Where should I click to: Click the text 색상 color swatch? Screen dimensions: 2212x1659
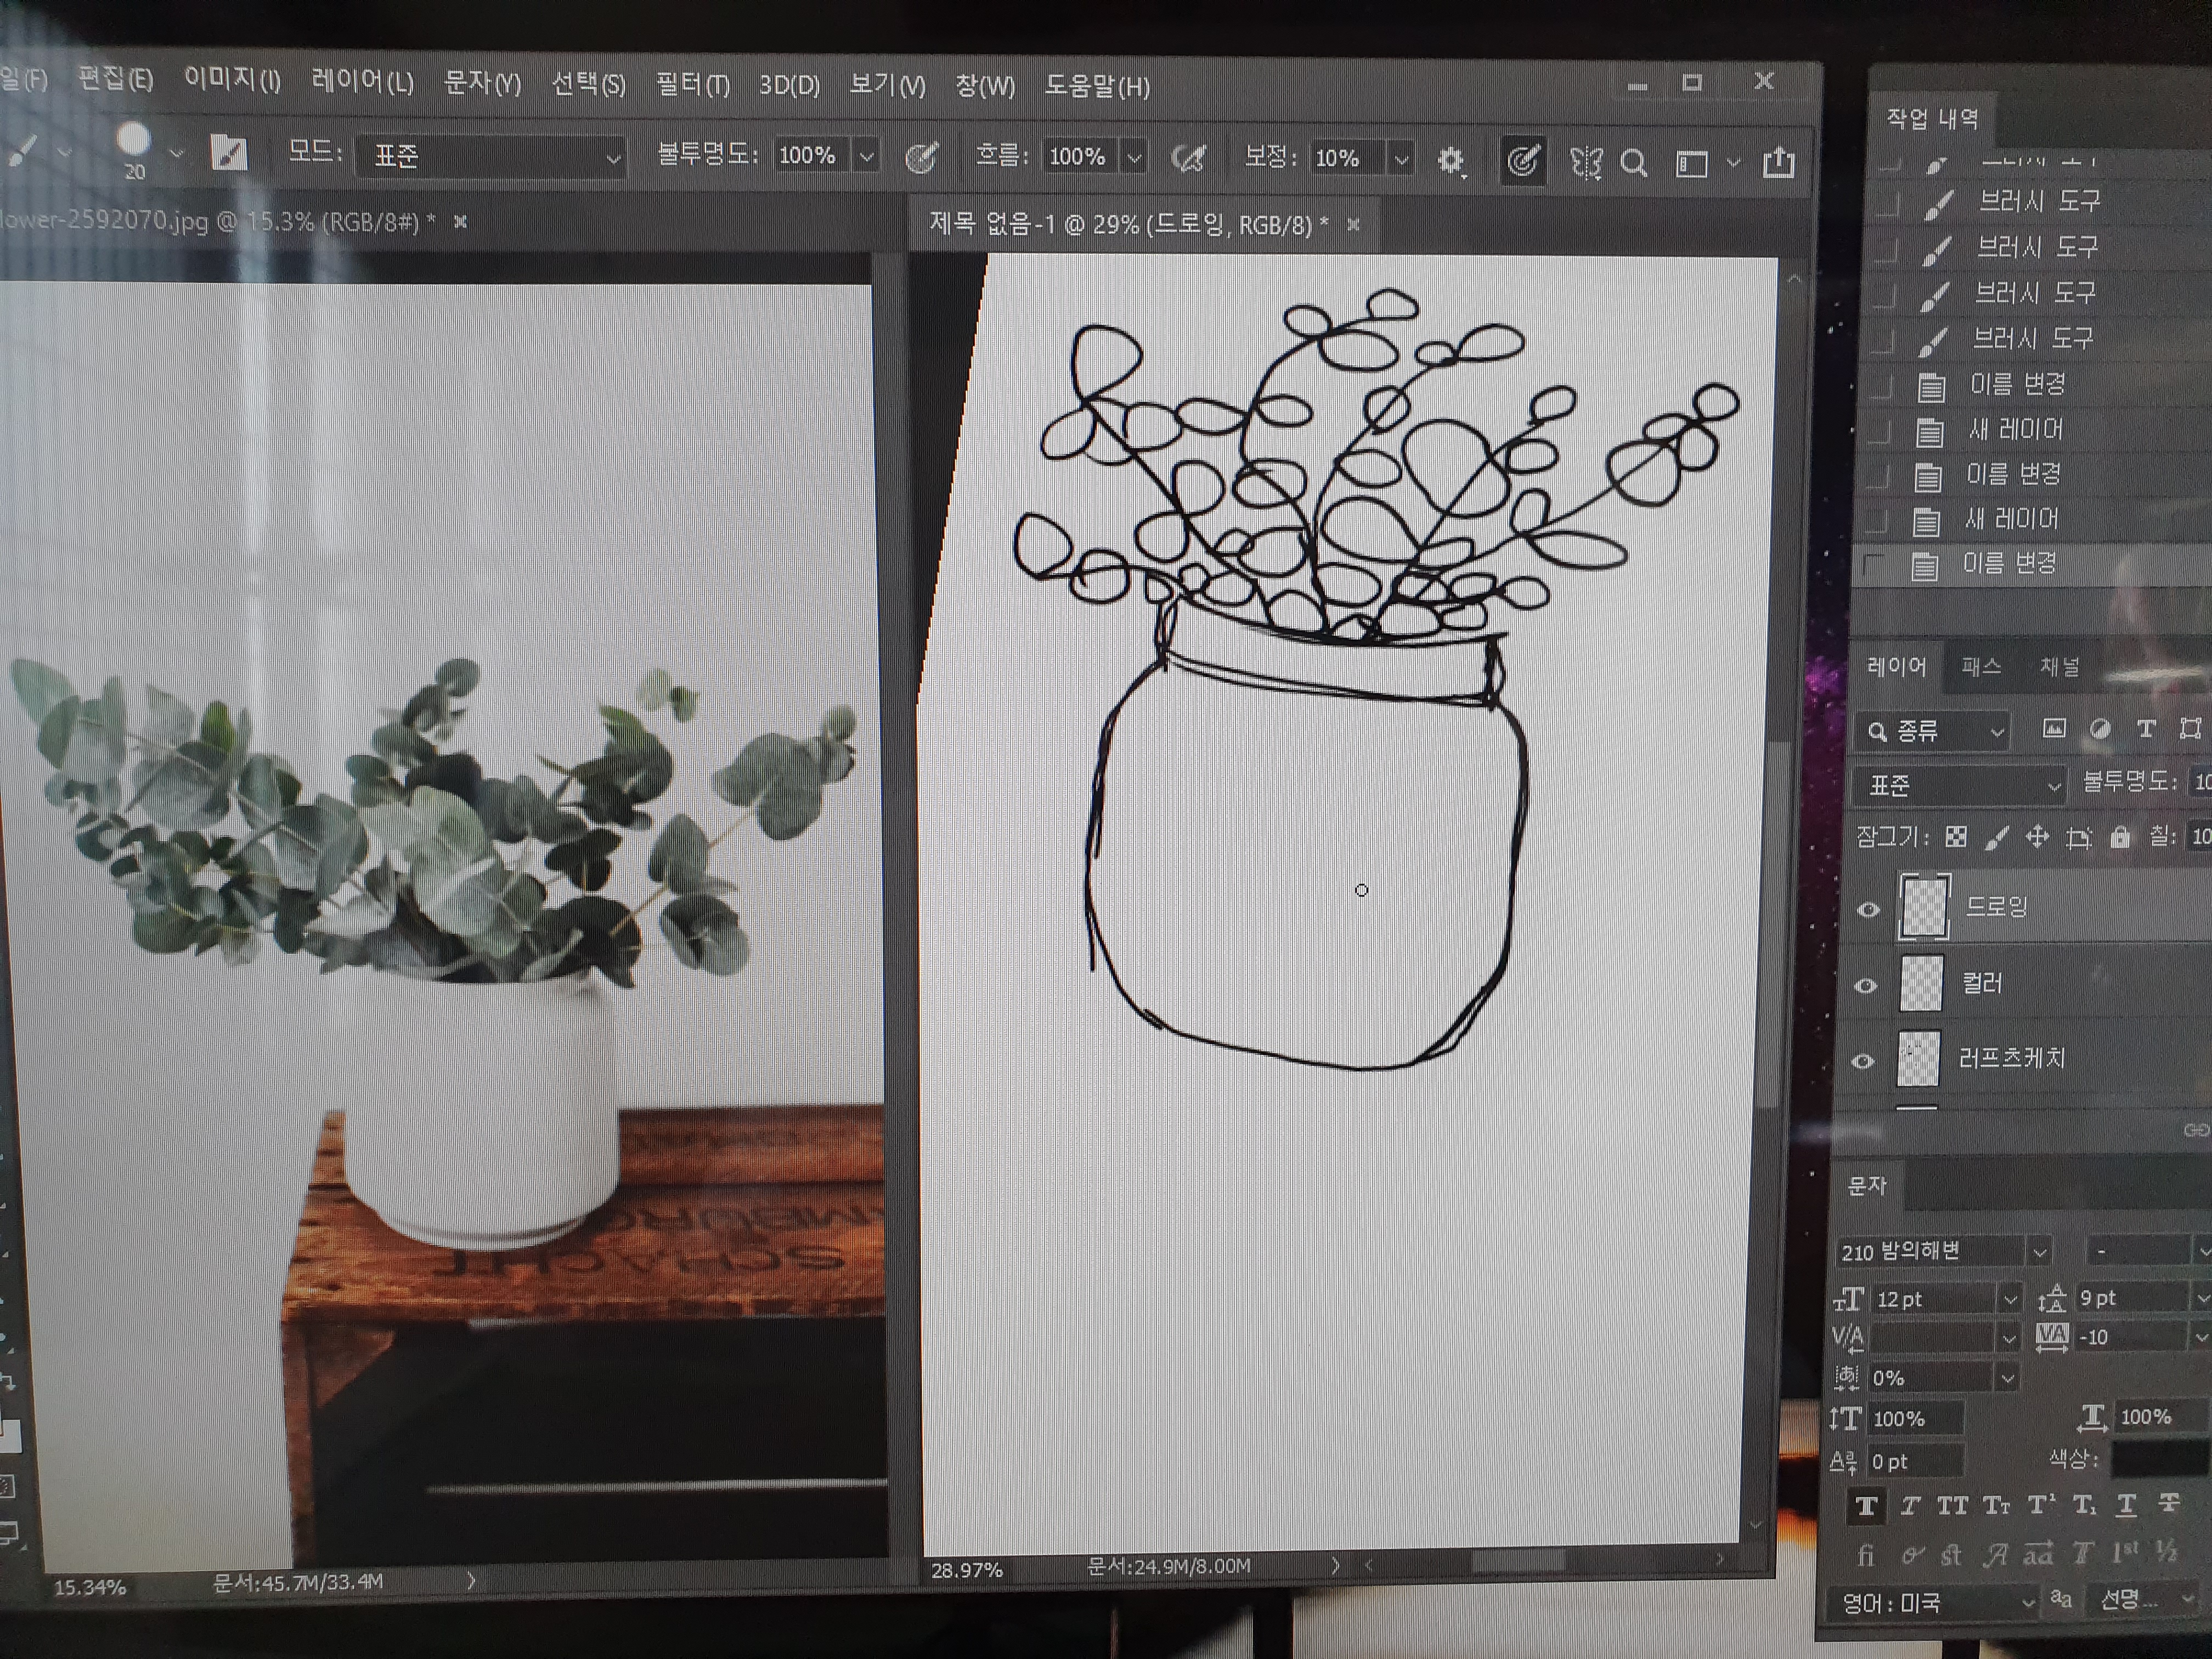click(x=2160, y=1459)
